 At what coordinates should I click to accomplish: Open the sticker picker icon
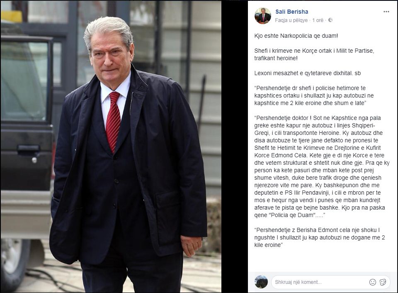(383, 282)
